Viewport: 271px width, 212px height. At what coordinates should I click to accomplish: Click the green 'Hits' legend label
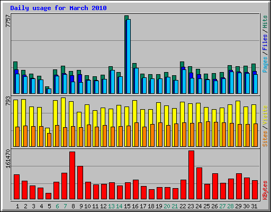click(265, 22)
